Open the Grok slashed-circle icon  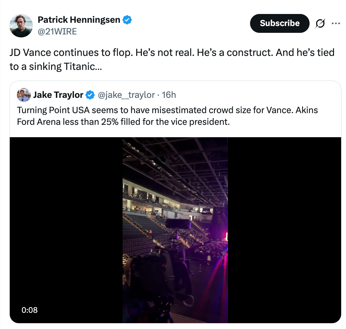320,23
